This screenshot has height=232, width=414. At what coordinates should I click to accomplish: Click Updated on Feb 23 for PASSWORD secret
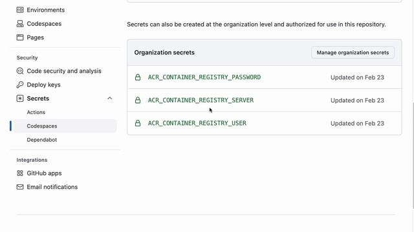point(357,77)
